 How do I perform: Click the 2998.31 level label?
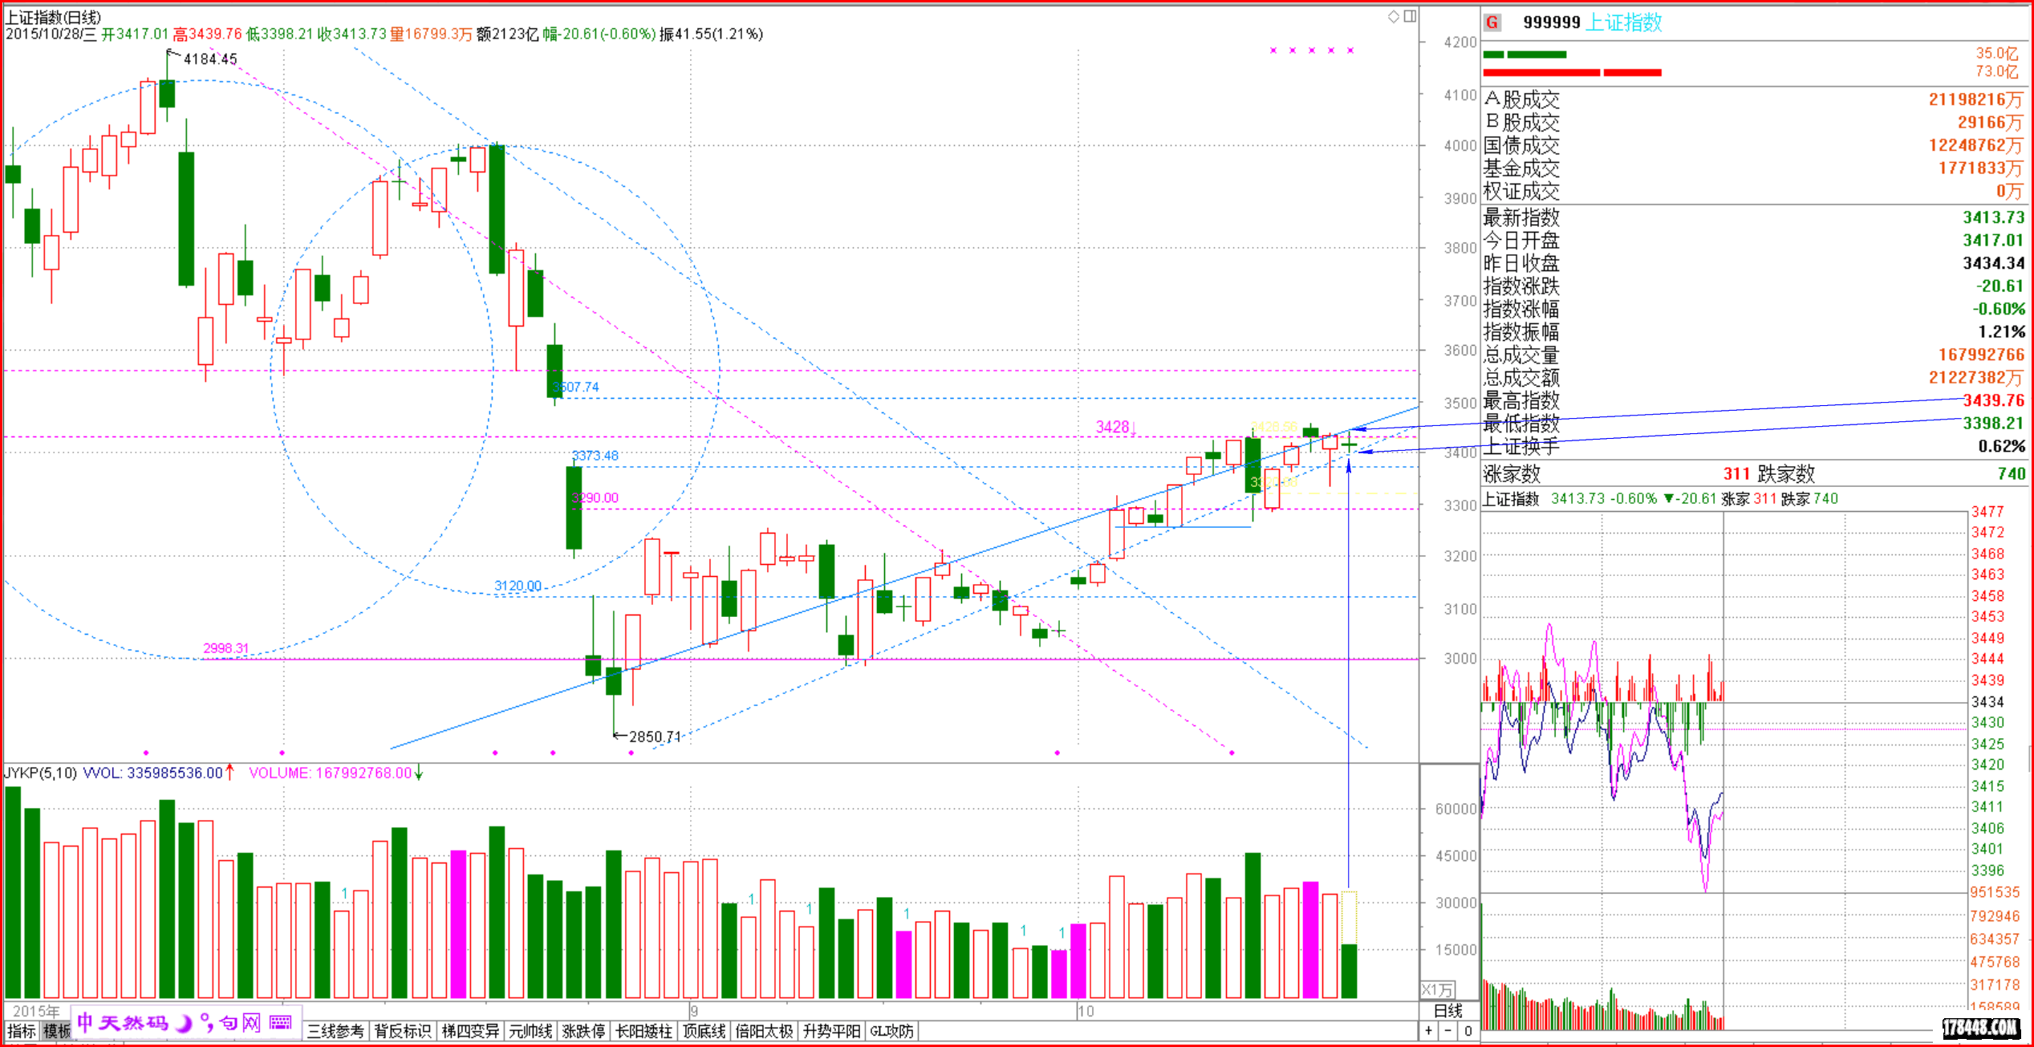(225, 648)
